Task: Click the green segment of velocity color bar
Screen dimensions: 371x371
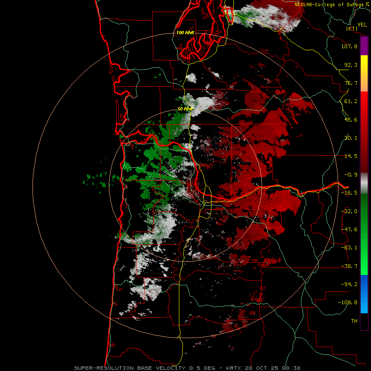Action: coord(364,234)
